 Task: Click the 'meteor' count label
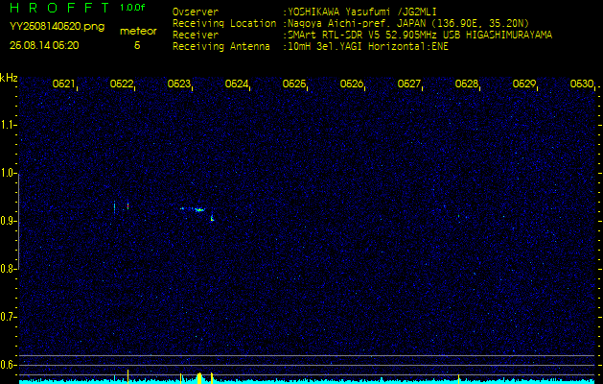click(138, 32)
